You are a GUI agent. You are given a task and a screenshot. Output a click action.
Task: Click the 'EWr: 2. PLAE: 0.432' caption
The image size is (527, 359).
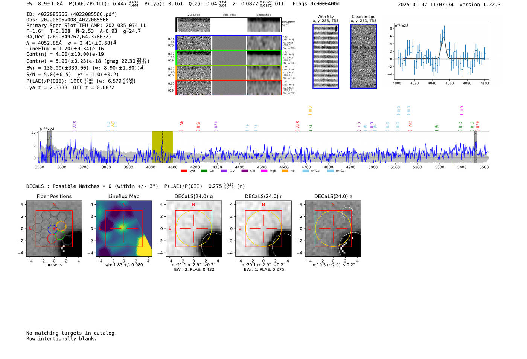point(194,269)
